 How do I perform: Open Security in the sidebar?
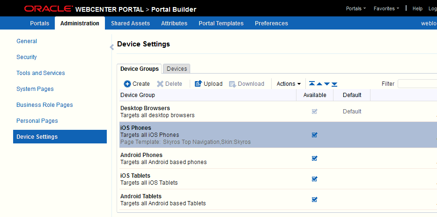27,57
